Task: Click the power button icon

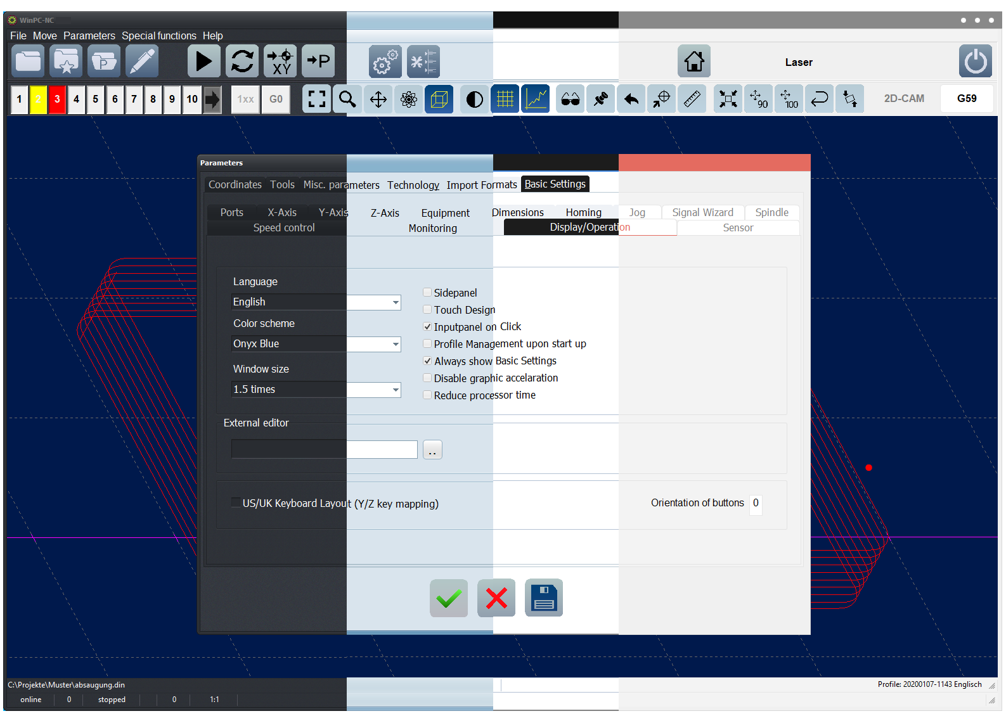Action: (976, 61)
